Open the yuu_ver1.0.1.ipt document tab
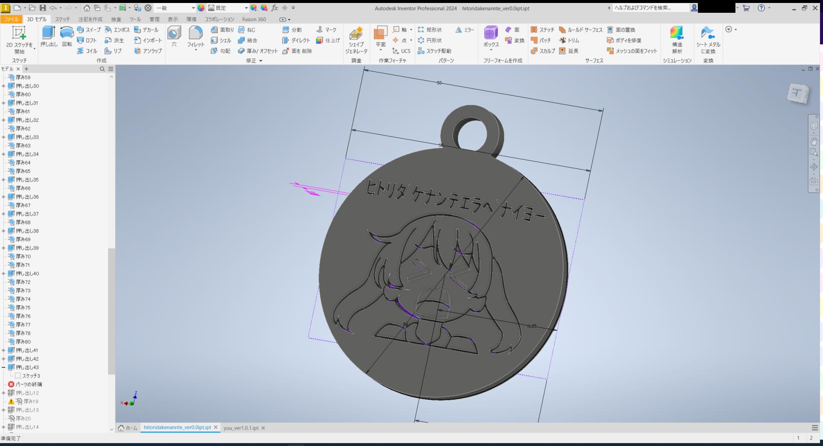Image resolution: width=823 pixels, height=446 pixels. 241,428
